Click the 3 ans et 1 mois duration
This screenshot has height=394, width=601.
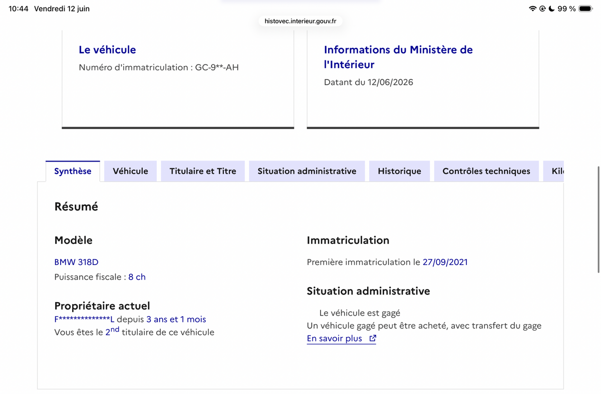point(176,319)
